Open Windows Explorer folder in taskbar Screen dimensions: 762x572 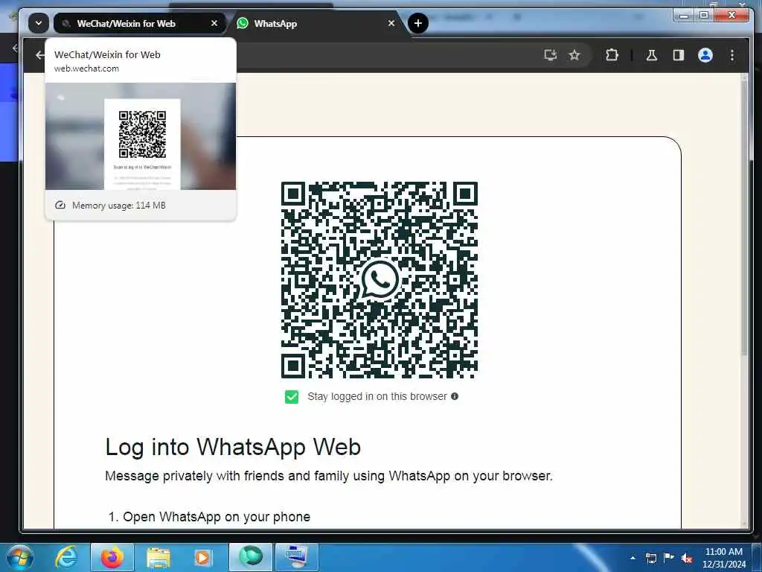click(x=159, y=558)
